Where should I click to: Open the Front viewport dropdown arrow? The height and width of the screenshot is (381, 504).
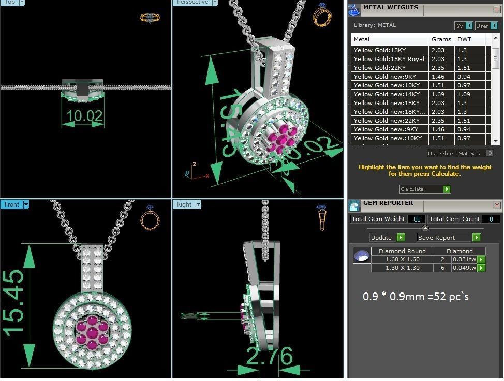[x=26, y=204]
